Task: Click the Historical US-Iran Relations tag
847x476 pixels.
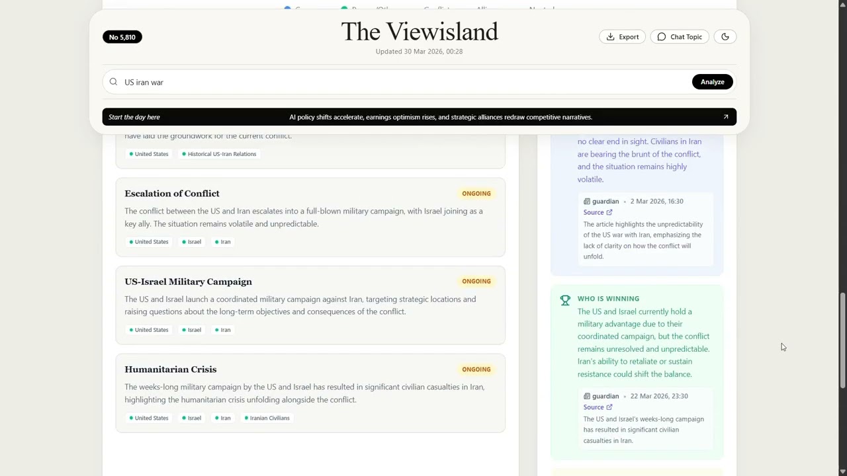Action: 219,154
